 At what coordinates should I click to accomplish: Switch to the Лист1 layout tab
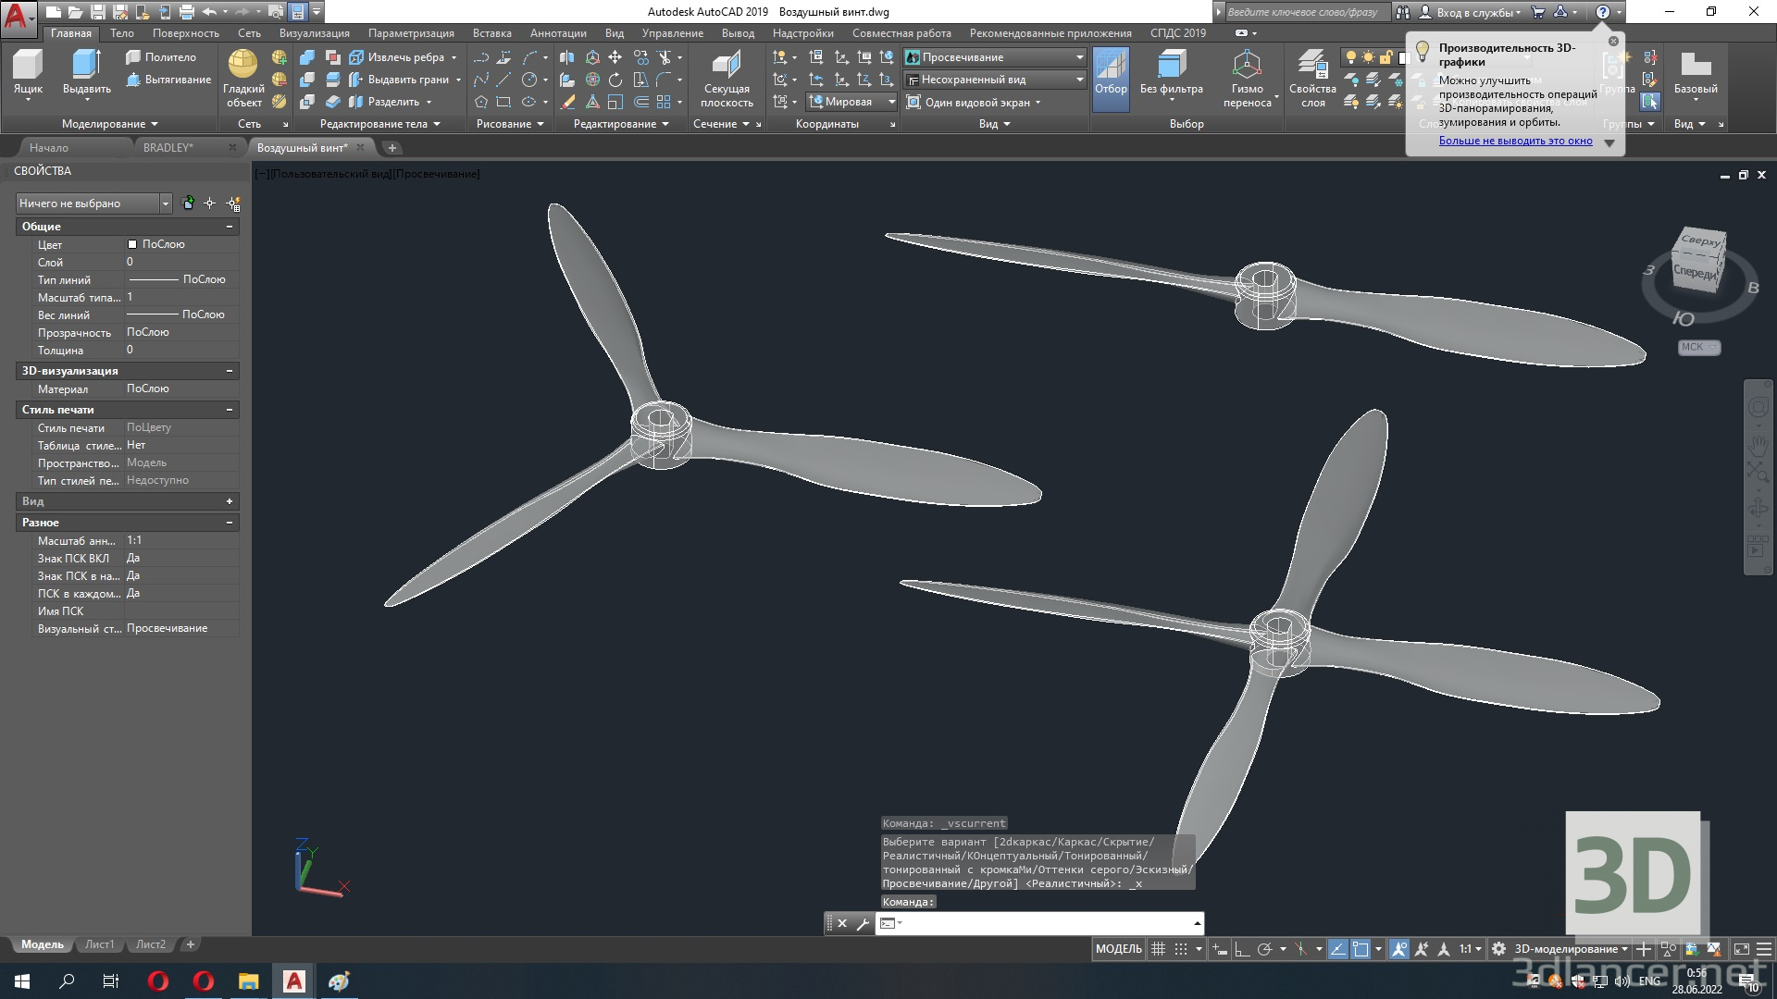tap(99, 944)
